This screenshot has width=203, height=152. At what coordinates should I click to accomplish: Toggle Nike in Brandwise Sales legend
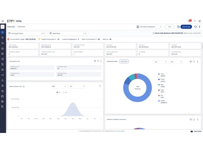coord(162,86)
